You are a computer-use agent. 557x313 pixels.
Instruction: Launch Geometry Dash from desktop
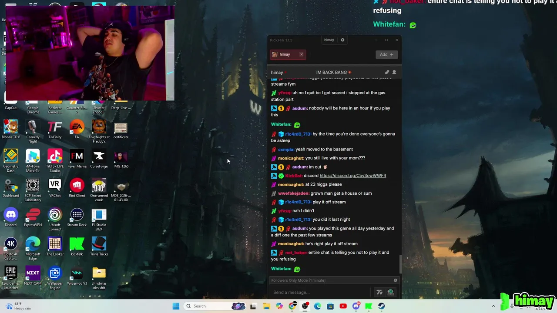(x=11, y=161)
